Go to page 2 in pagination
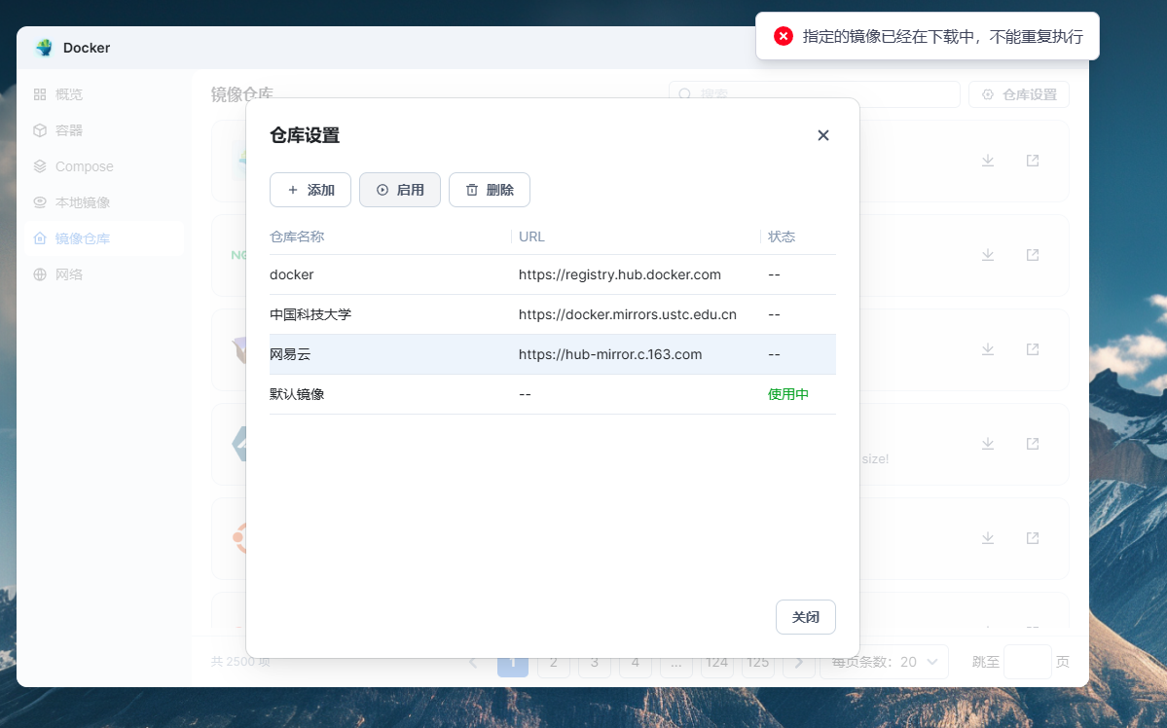The height and width of the screenshot is (728, 1167). (553, 662)
